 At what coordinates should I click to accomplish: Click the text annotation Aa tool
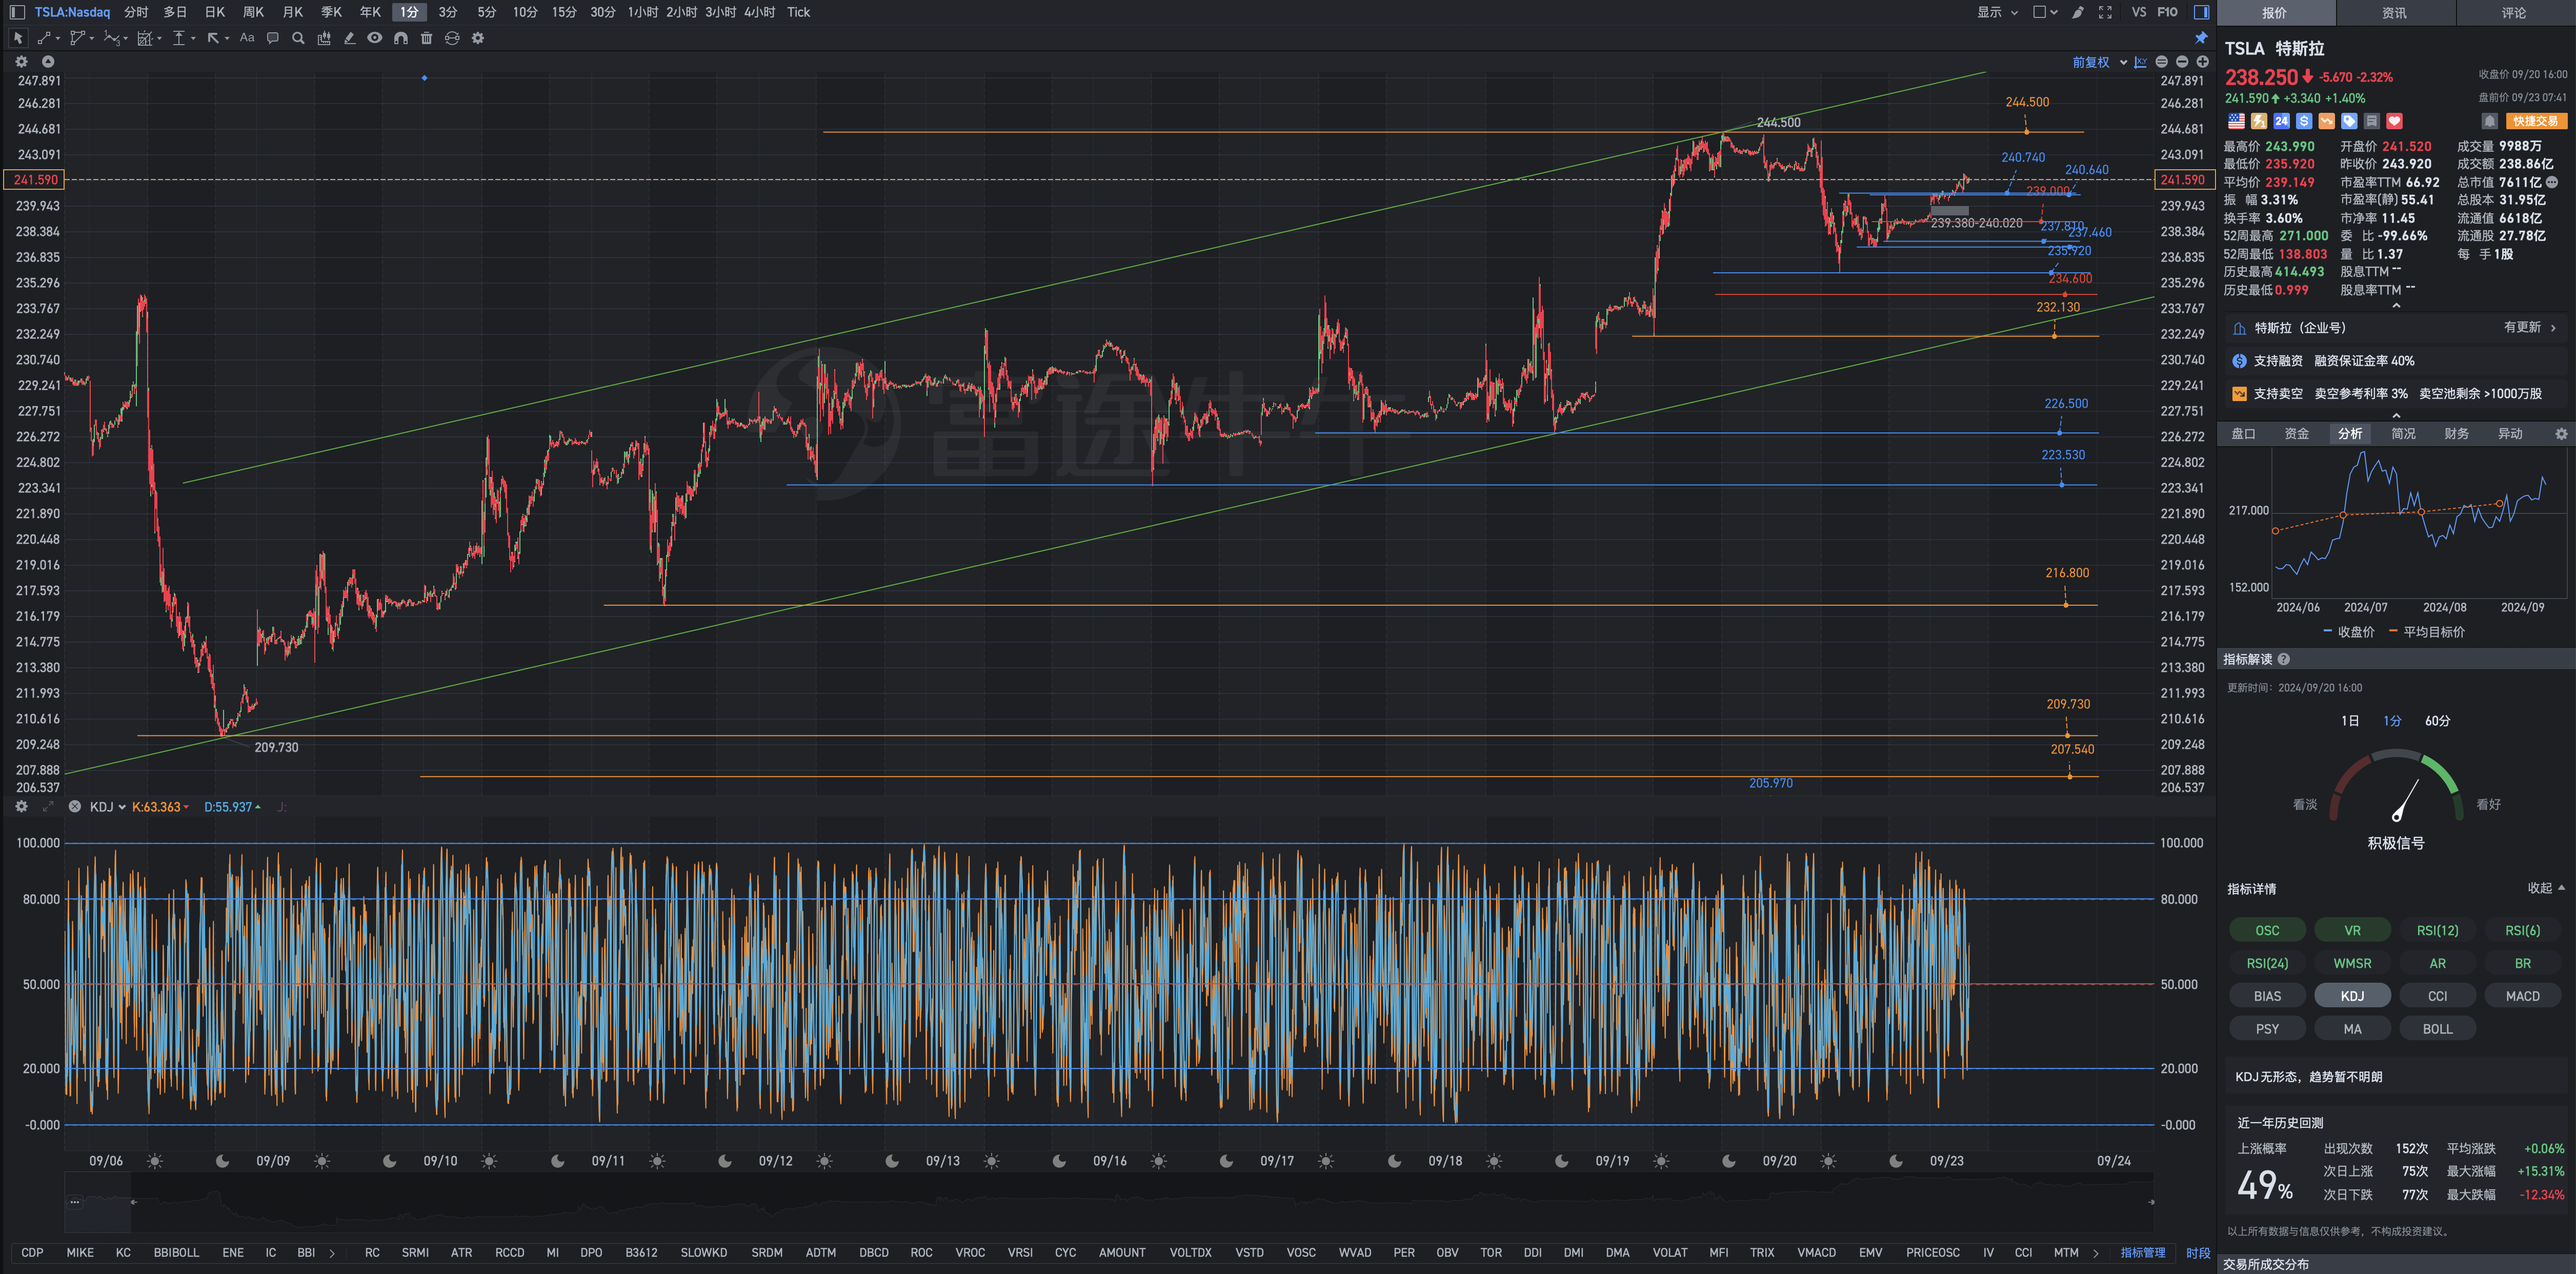[x=247, y=38]
